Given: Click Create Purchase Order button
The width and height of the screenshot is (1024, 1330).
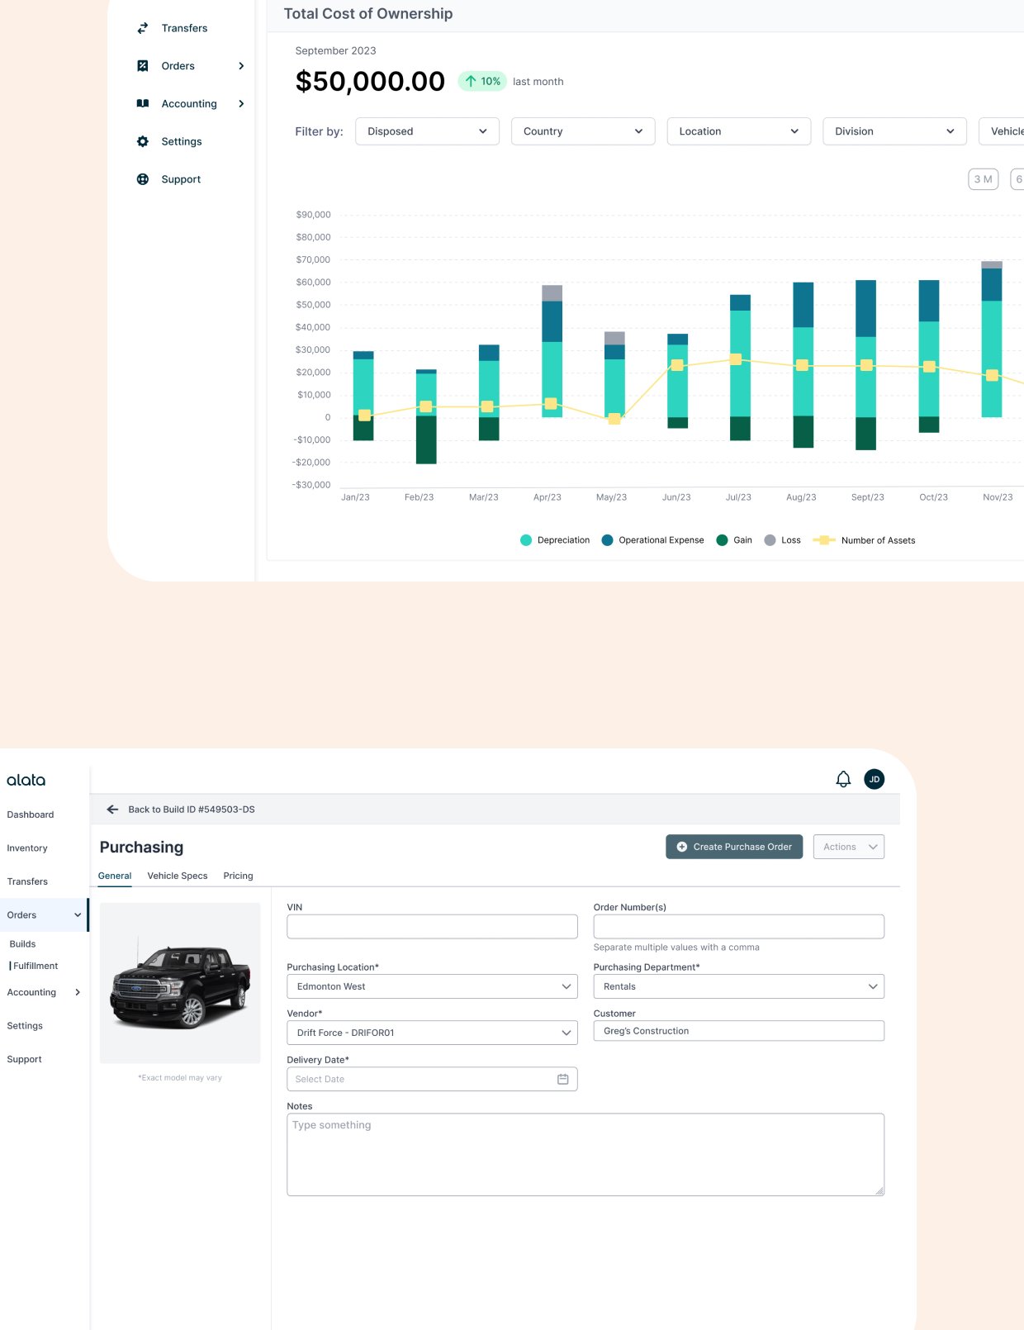Looking at the screenshot, I should click(x=734, y=847).
